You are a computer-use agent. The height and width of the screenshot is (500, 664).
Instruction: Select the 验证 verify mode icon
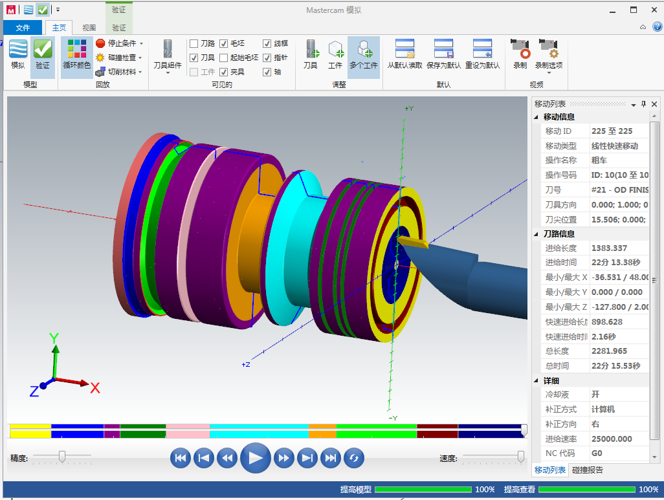point(43,54)
